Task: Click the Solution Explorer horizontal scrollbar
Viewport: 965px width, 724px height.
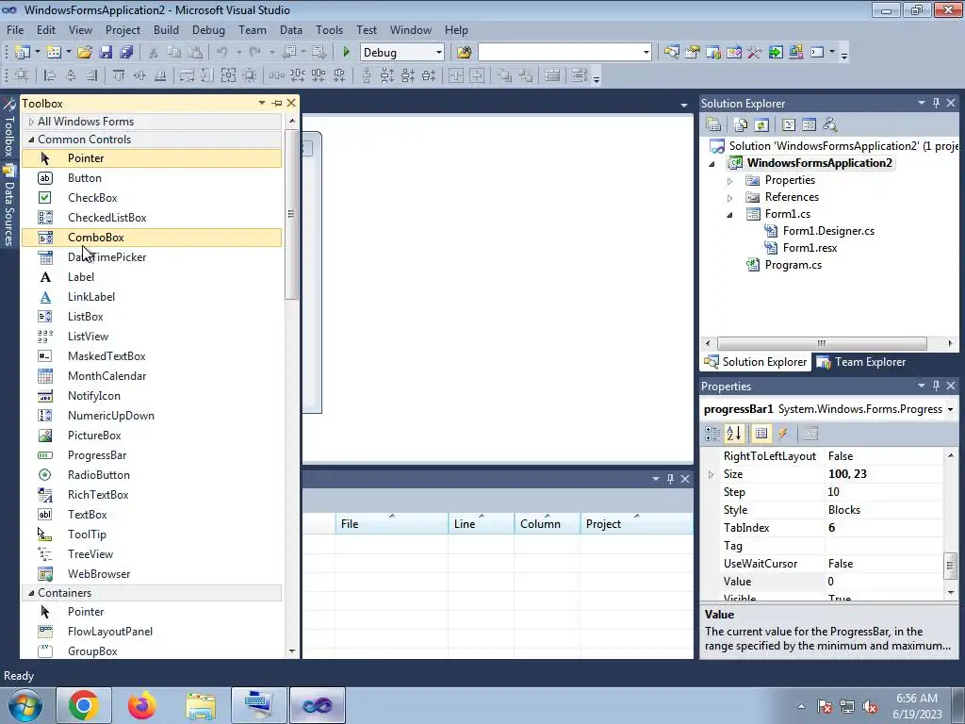Action: 822,343
